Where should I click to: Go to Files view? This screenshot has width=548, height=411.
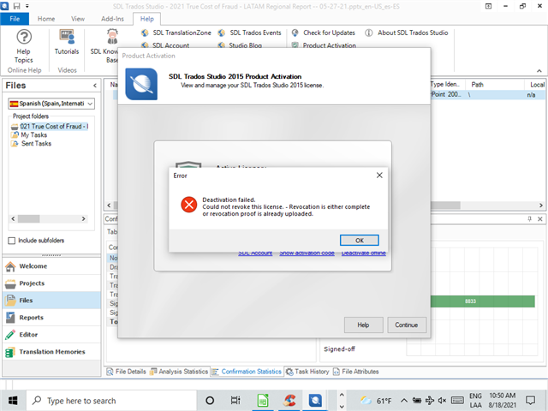tap(51, 301)
